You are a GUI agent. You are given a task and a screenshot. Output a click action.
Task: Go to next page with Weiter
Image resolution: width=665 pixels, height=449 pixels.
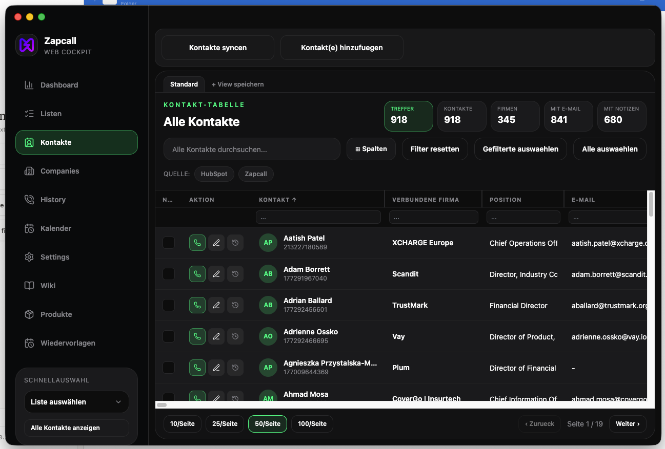628,424
